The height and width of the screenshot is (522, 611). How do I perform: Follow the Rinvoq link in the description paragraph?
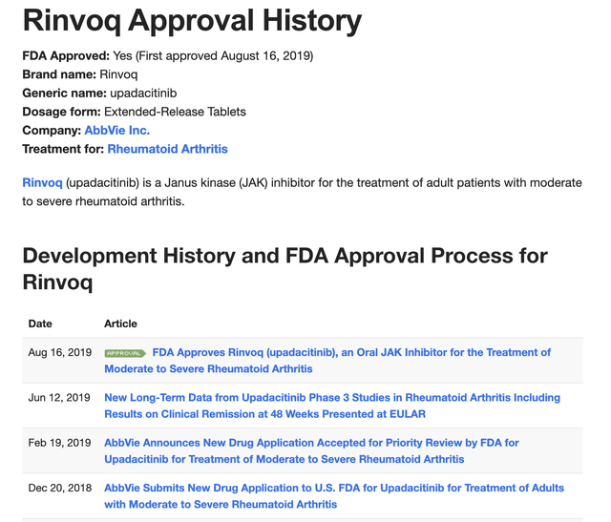pos(42,182)
